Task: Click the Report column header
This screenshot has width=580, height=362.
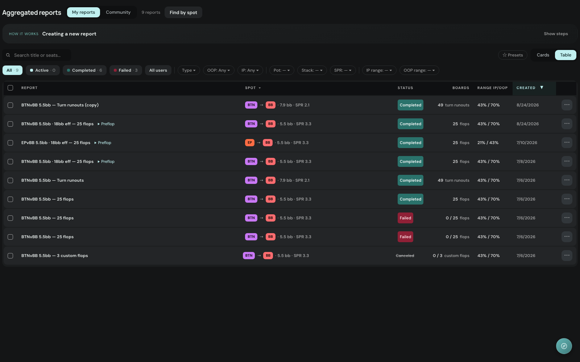Action: pos(29,88)
